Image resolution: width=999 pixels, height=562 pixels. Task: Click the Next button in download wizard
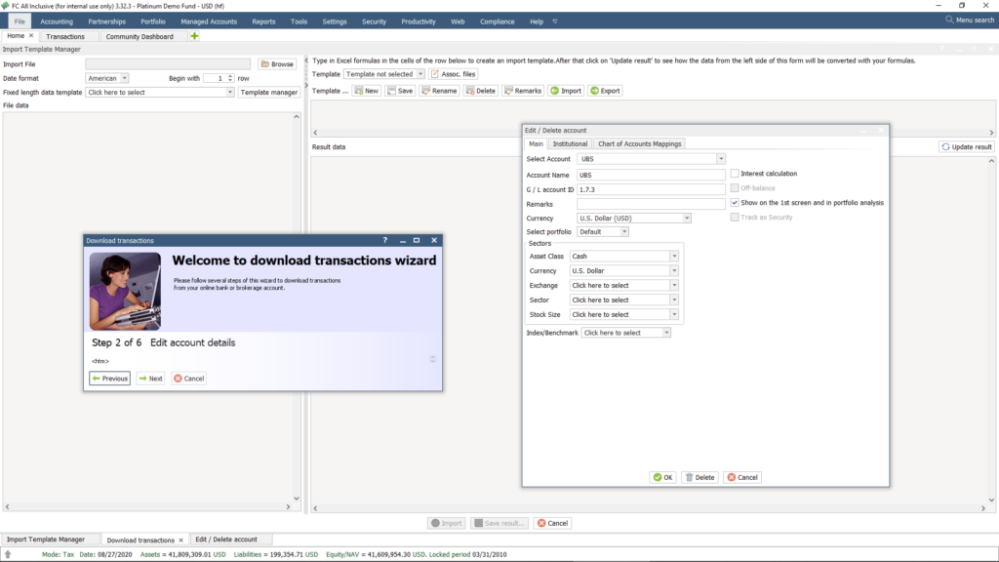pos(149,379)
